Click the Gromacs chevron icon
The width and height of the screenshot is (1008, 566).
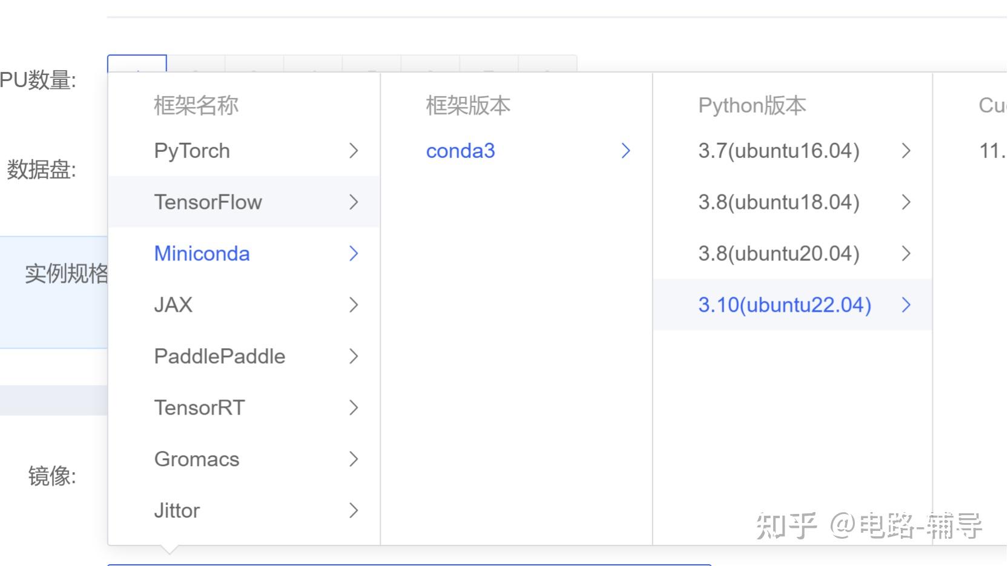(354, 459)
